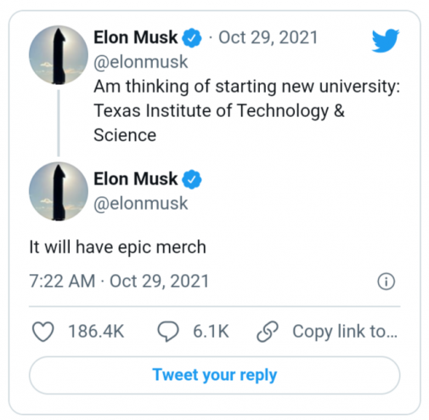Open @elonmusk handle on reply tweet
This screenshot has width=429, height=420.
click(141, 204)
